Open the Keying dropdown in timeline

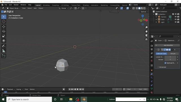20,89
